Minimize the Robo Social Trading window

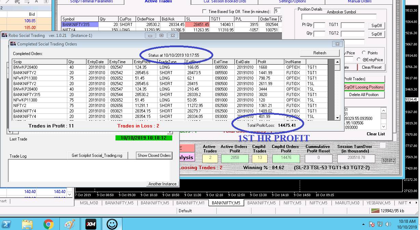point(150,35)
